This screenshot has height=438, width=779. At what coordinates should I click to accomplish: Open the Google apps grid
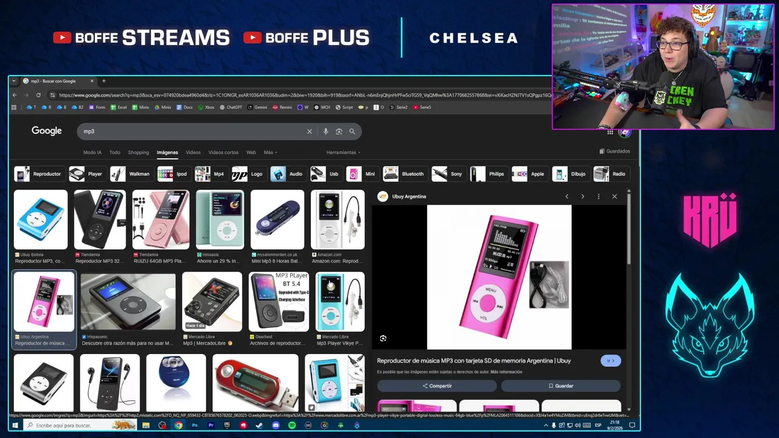(x=610, y=132)
